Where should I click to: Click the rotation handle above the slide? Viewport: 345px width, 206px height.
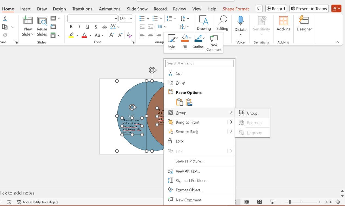coord(153,70)
